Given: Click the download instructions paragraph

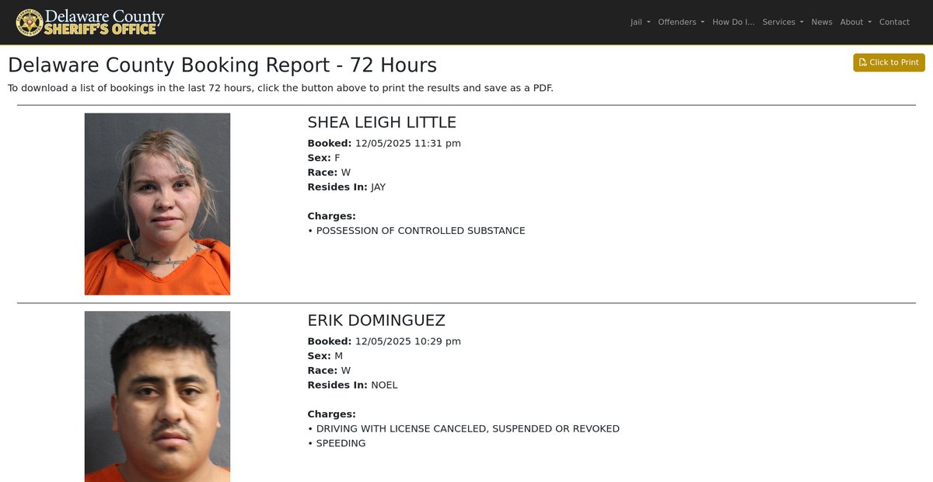Looking at the screenshot, I should [281, 88].
